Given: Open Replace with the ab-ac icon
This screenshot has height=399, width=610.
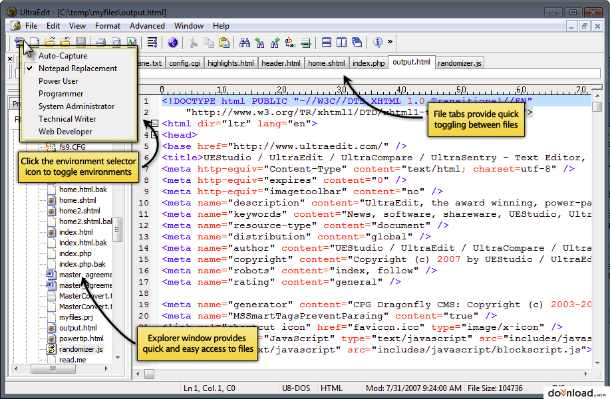Looking at the screenshot, I should coord(290,42).
